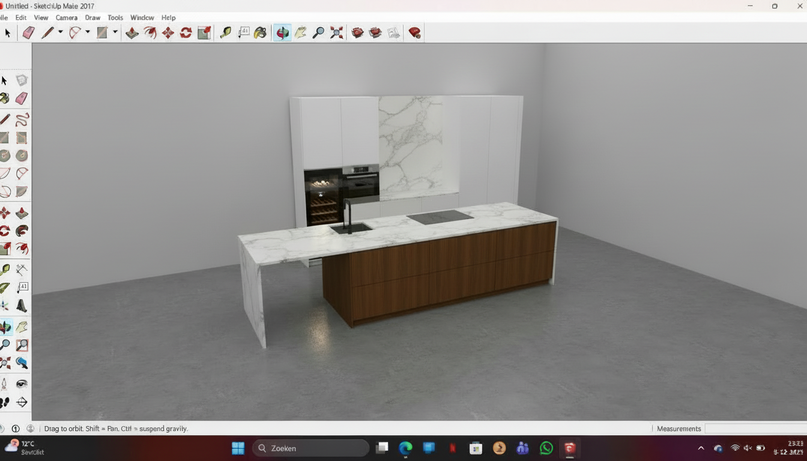This screenshot has height=461, width=807.
Task: Choose the Push/Pull tool
Action: tap(132, 33)
